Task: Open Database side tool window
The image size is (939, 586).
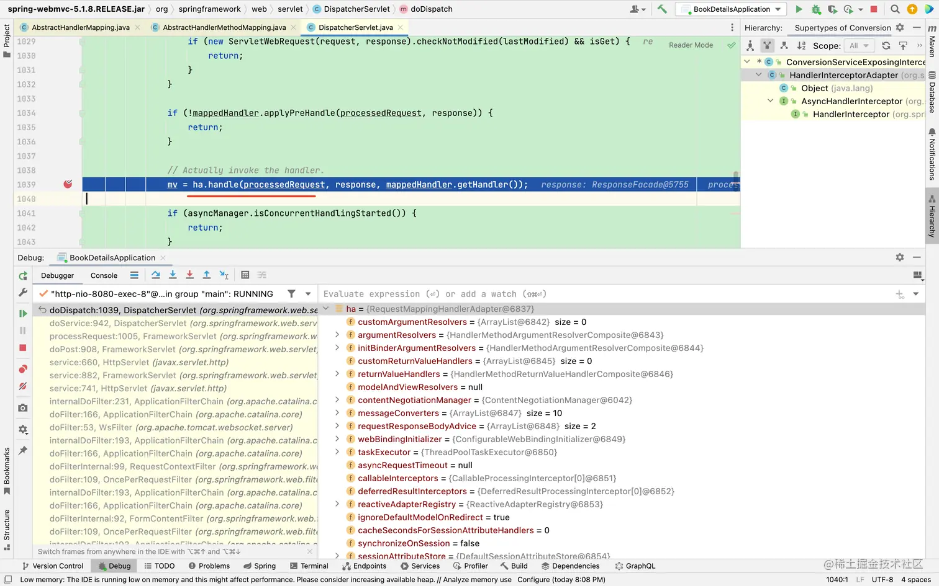Action: pyautogui.click(x=932, y=92)
